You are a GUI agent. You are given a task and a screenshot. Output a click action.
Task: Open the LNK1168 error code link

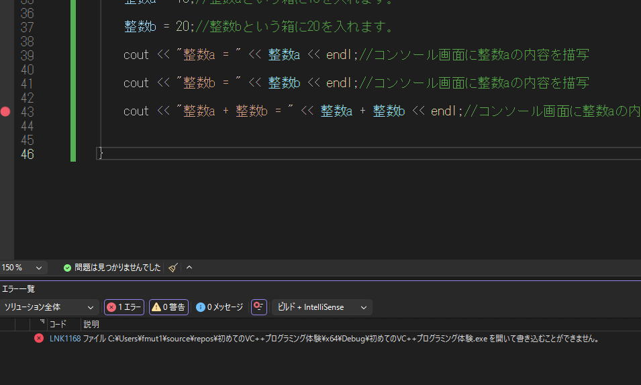coord(64,339)
